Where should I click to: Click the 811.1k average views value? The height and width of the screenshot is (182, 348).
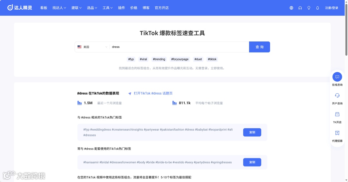coord(185,103)
